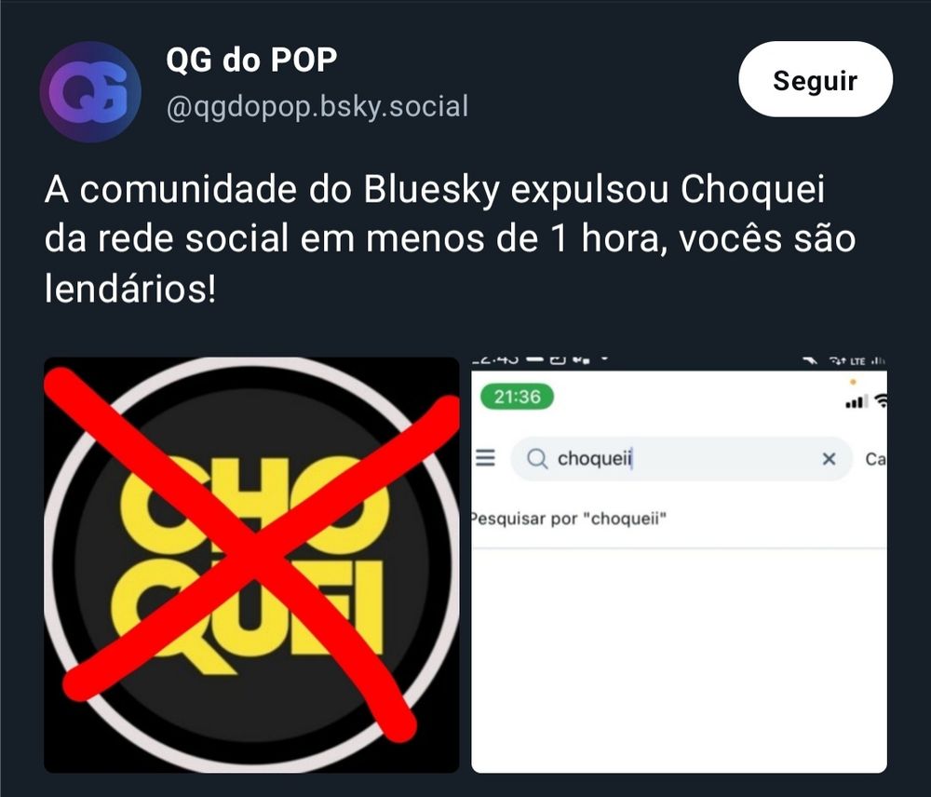Image resolution: width=931 pixels, height=797 pixels.
Task: Tap the orange dot indicator above signal bars
Action: (x=853, y=382)
